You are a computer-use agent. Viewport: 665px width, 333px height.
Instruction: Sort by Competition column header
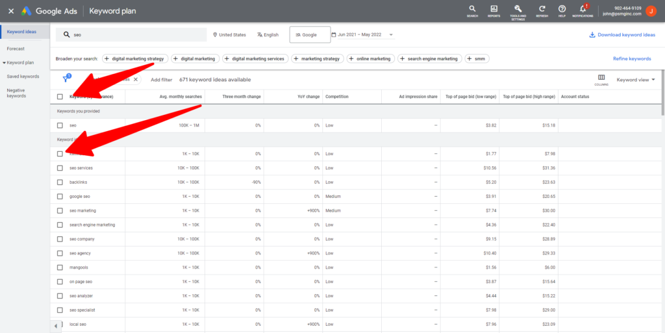[x=337, y=97]
